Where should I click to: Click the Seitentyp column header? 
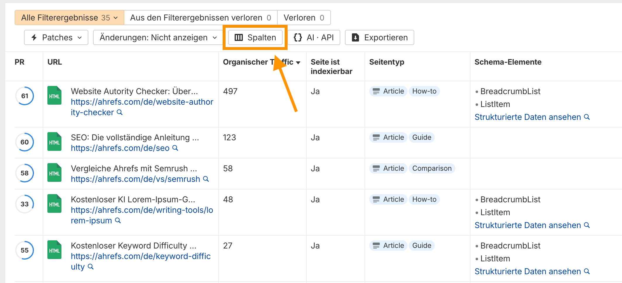click(x=387, y=62)
